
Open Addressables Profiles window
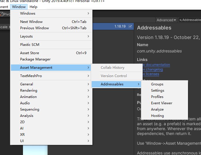pos(165,97)
